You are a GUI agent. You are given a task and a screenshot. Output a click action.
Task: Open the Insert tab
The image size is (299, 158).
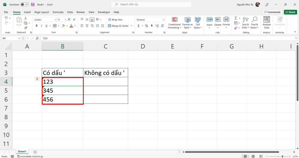pos(27,12)
